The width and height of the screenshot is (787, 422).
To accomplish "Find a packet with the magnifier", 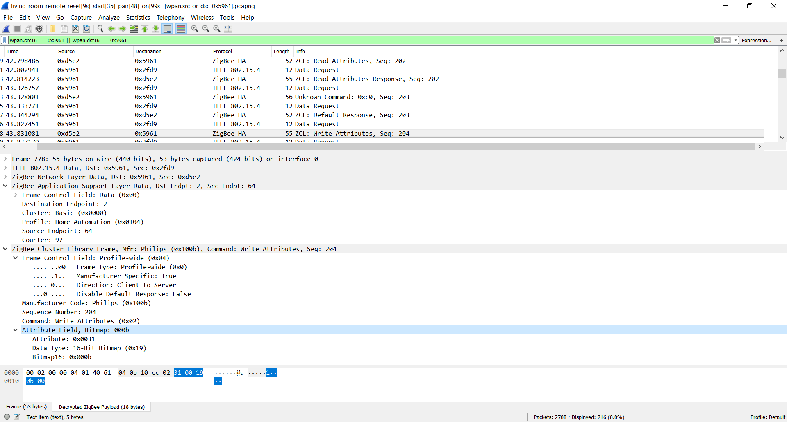I will (x=100, y=29).
